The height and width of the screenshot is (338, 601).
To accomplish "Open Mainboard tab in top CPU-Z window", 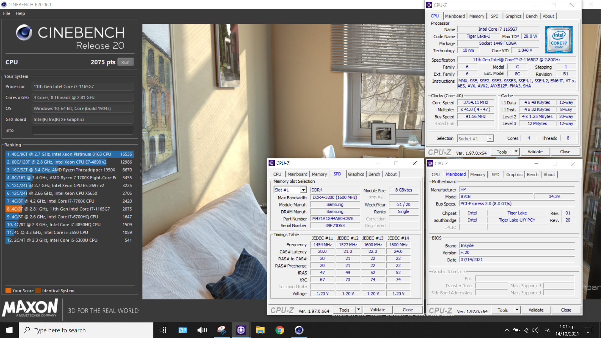I will (455, 16).
